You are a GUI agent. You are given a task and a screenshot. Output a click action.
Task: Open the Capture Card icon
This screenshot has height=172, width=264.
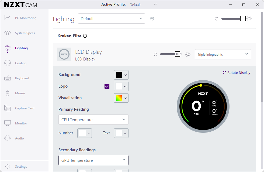click(x=8, y=108)
